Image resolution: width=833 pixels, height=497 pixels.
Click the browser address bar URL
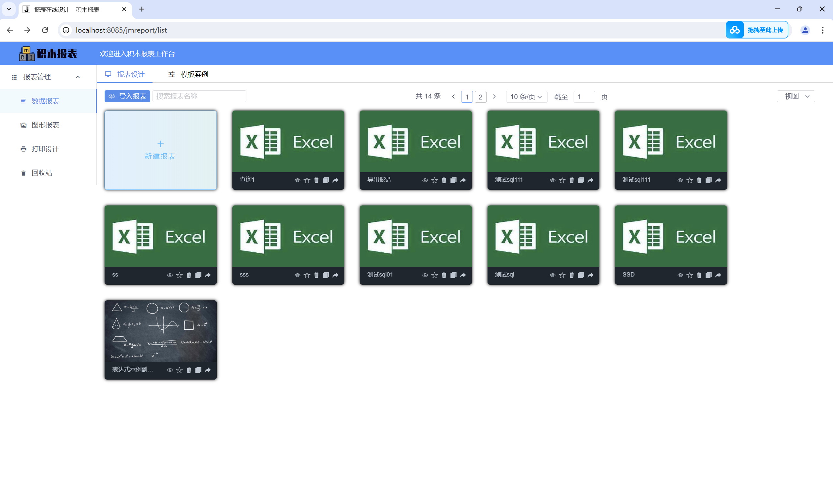(x=121, y=30)
